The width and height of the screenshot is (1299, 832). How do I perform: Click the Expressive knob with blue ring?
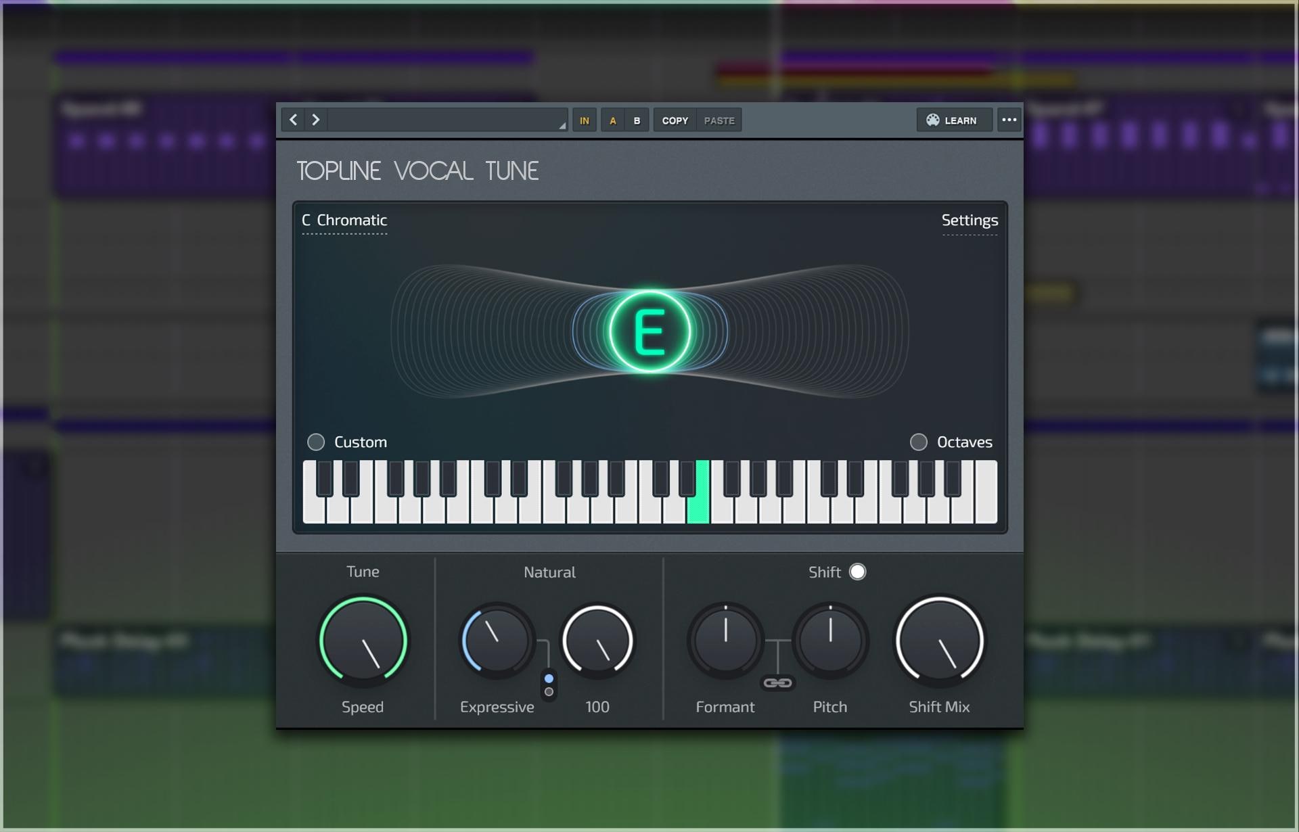496,640
